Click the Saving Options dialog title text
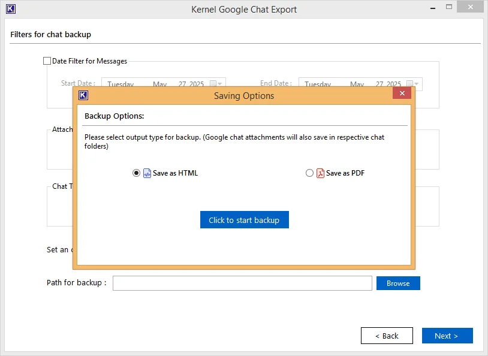This screenshot has height=356, width=488. 244,96
